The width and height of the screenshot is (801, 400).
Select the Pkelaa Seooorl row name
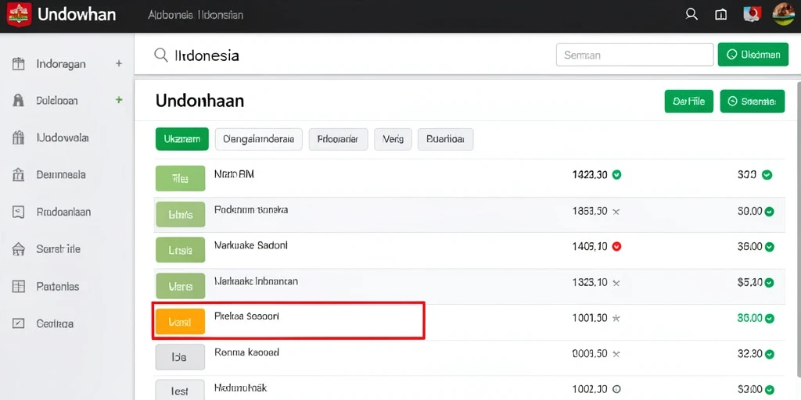point(246,316)
